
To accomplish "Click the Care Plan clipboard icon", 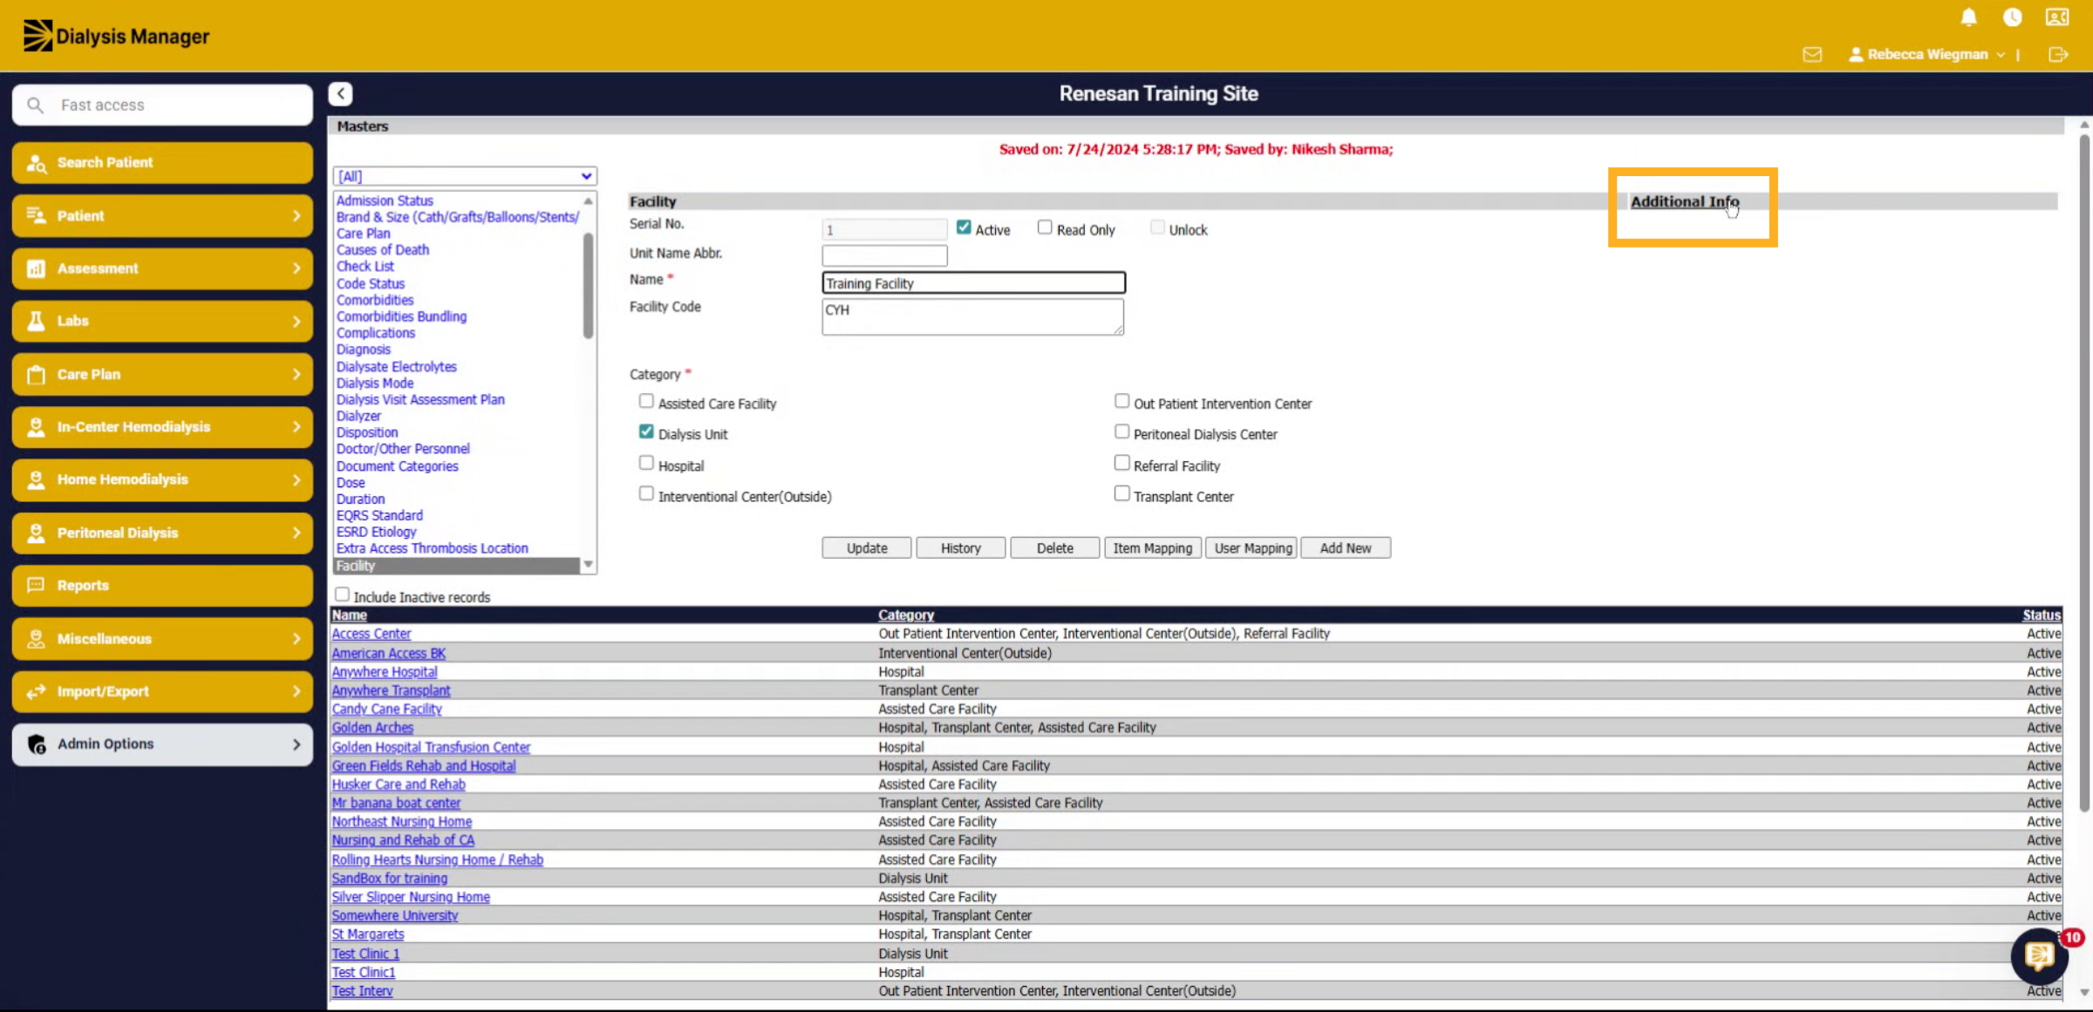I will pos(36,374).
